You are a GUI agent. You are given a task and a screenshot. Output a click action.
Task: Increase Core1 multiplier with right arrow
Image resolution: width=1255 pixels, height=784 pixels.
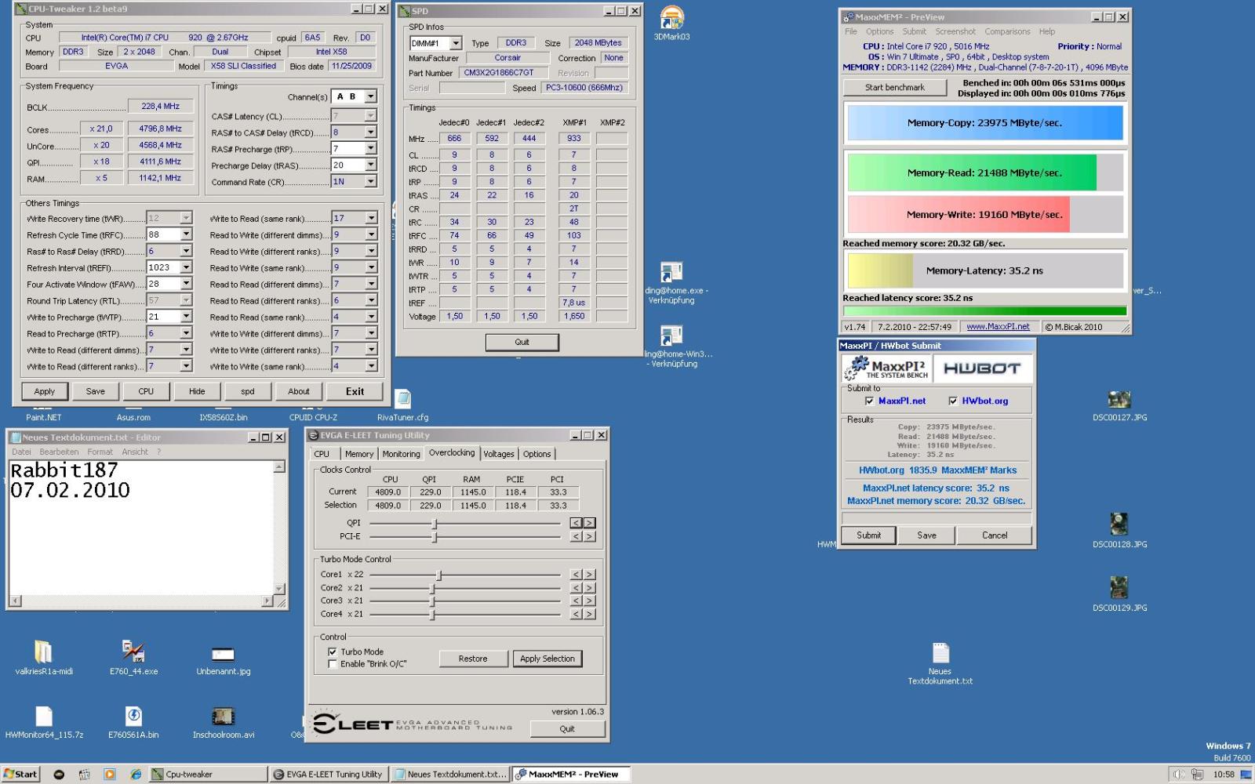pyautogui.click(x=589, y=575)
